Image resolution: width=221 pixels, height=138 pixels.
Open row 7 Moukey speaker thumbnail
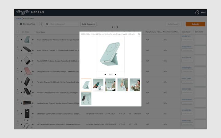pyautogui.click(x=27, y=103)
